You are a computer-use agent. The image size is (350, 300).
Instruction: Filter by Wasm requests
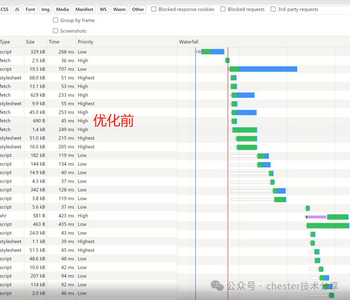pos(119,9)
